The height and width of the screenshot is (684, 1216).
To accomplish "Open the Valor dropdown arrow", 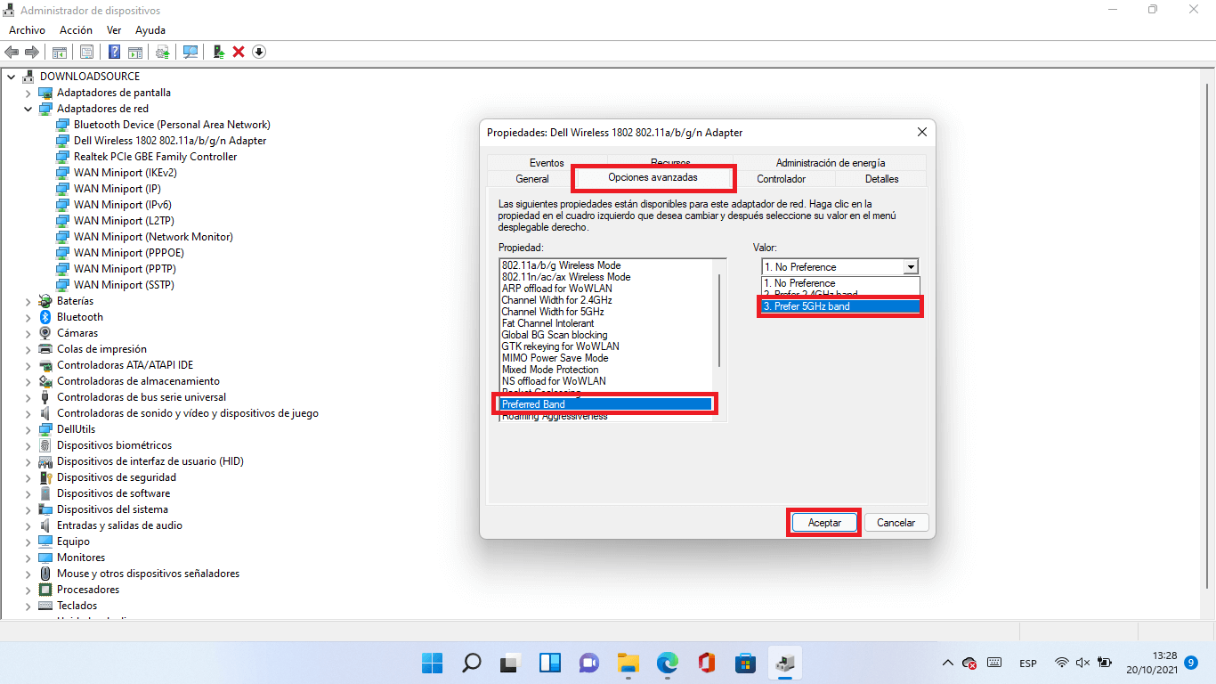I will click(x=910, y=267).
